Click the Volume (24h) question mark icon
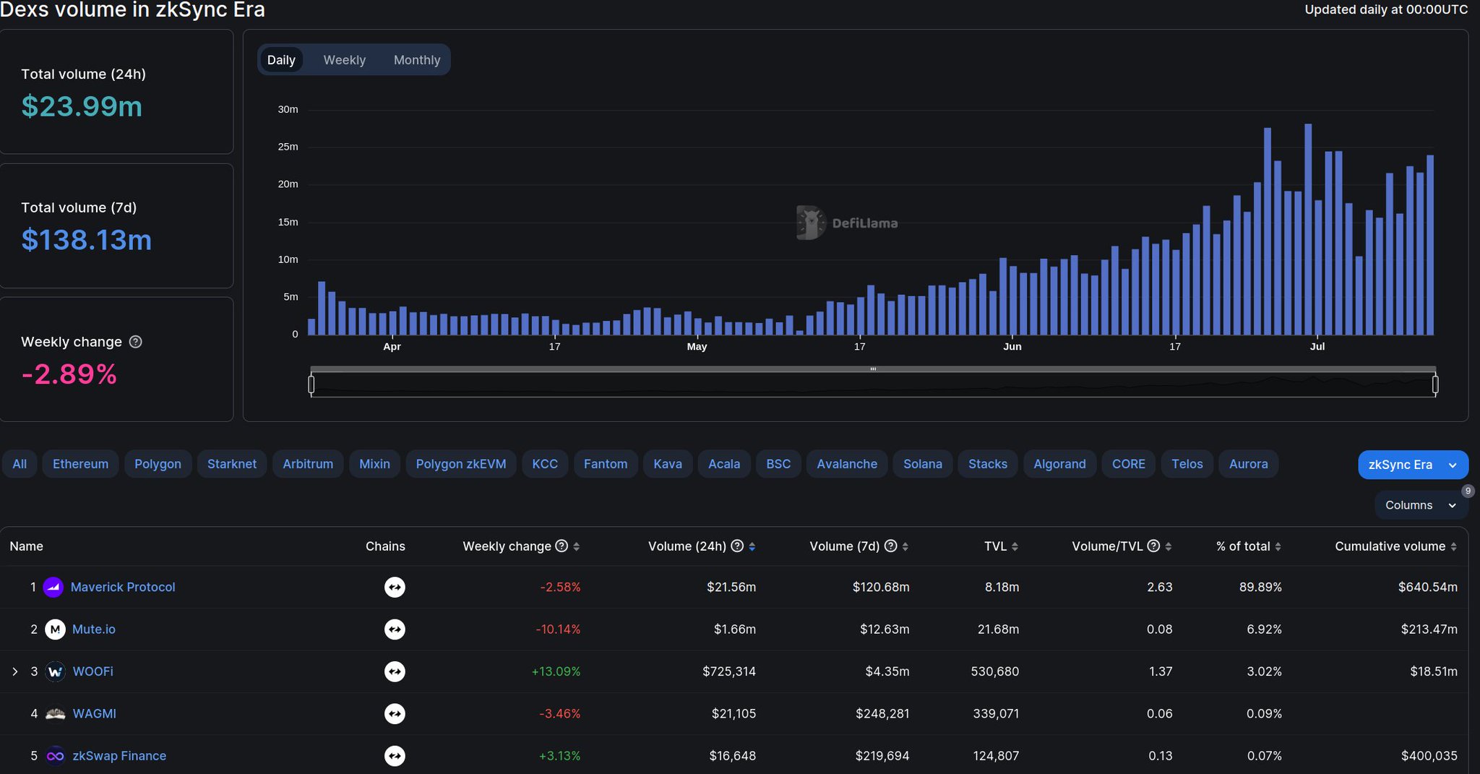This screenshot has width=1480, height=774. click(x=738, y=546)
